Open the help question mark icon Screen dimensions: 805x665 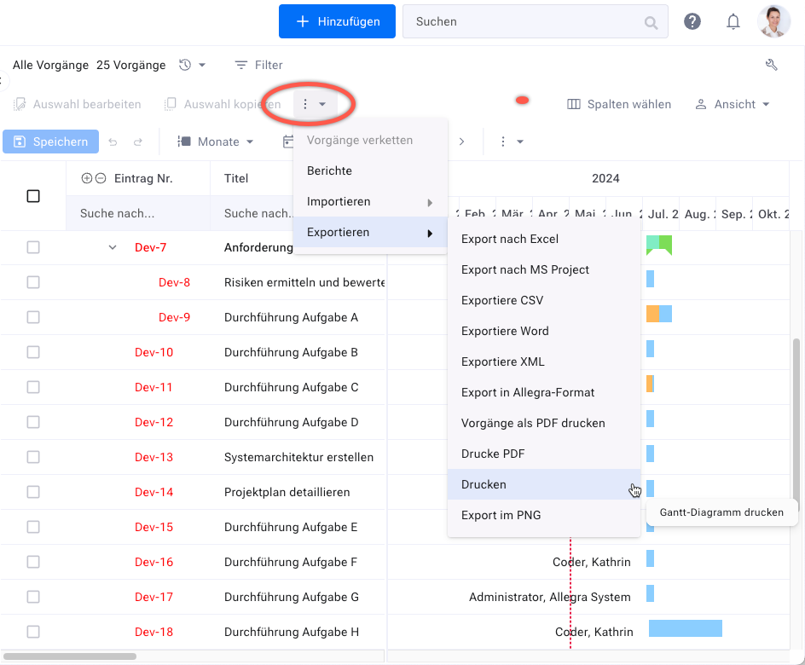692,22
